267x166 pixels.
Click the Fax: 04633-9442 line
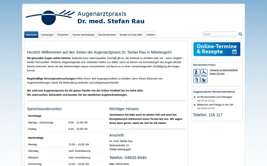point(119,164)
